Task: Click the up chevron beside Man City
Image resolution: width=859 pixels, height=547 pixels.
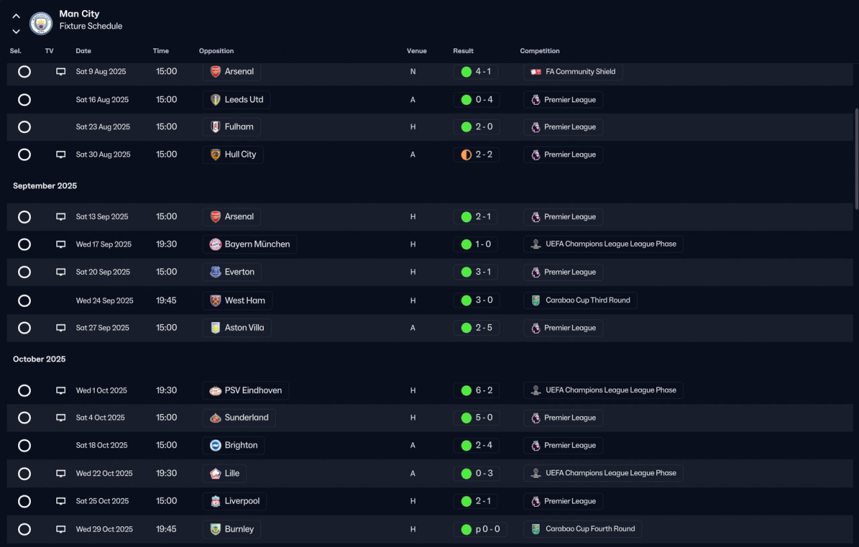Action: tap(16, 16)
